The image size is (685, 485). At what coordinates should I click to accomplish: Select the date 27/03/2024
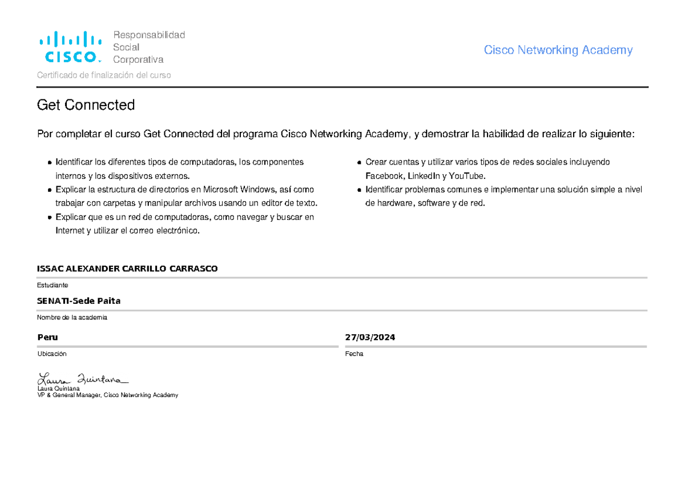click(x=370, y=337)
